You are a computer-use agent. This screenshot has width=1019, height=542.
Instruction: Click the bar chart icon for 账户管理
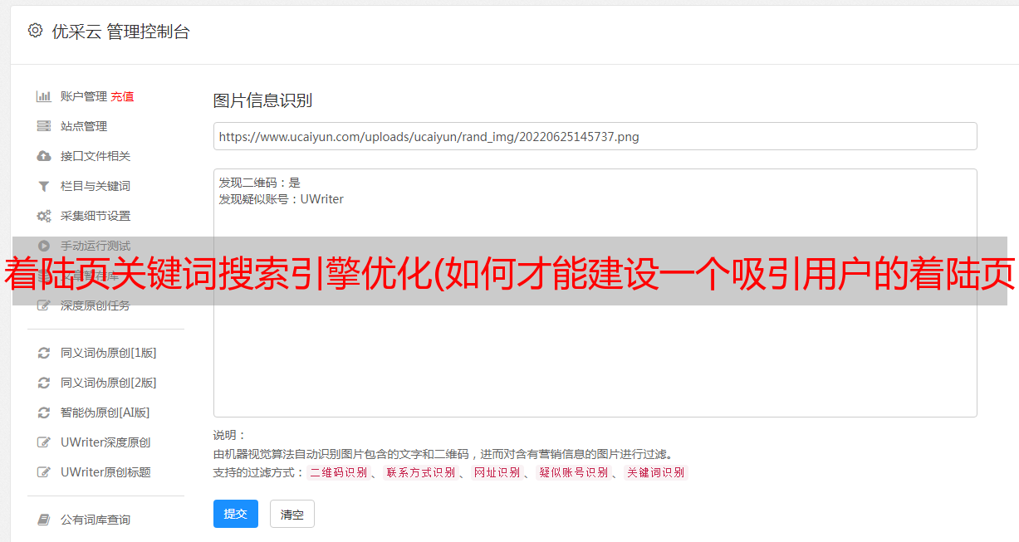(x=44, y=96)
